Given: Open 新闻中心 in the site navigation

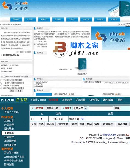Looking at the screenshot, I should tap(44, 19).
